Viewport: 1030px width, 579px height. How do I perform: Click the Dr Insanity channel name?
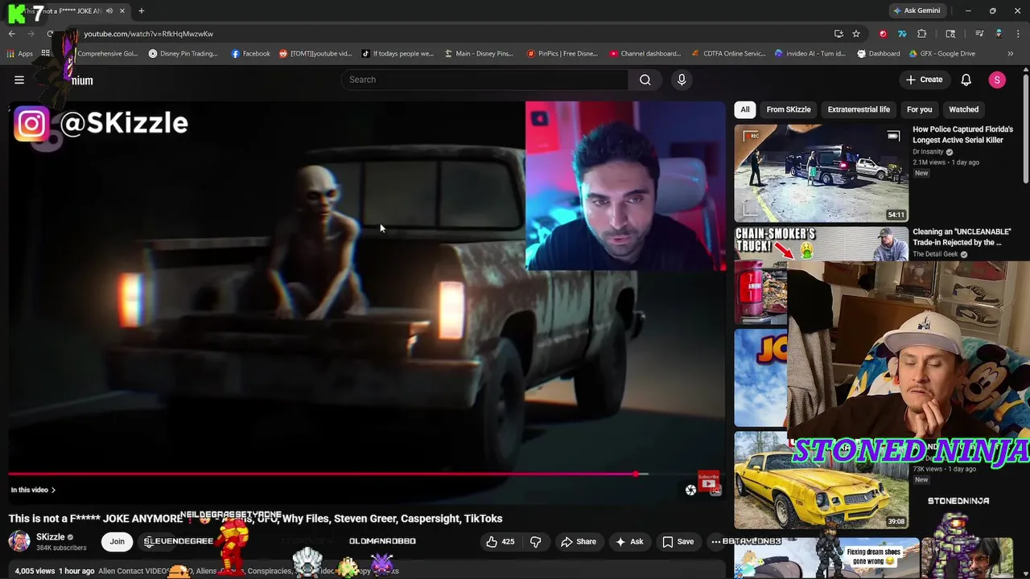tap(928, 152)
